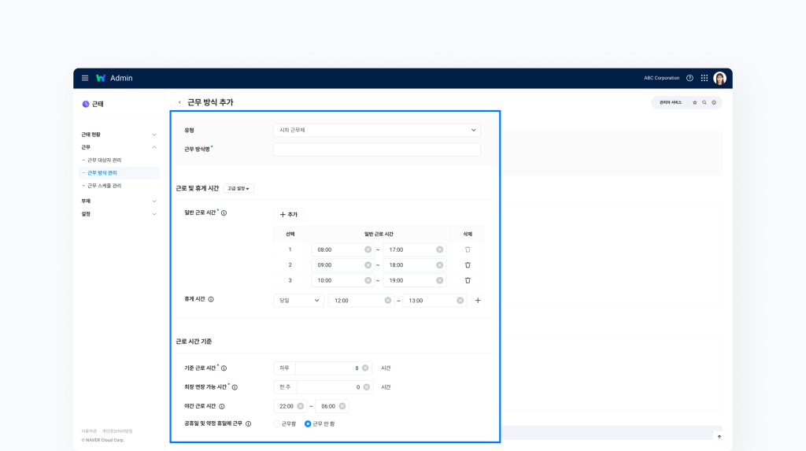
Task: Expand 근태 현황 in the sidebar
Action: [x=118, y=135]
